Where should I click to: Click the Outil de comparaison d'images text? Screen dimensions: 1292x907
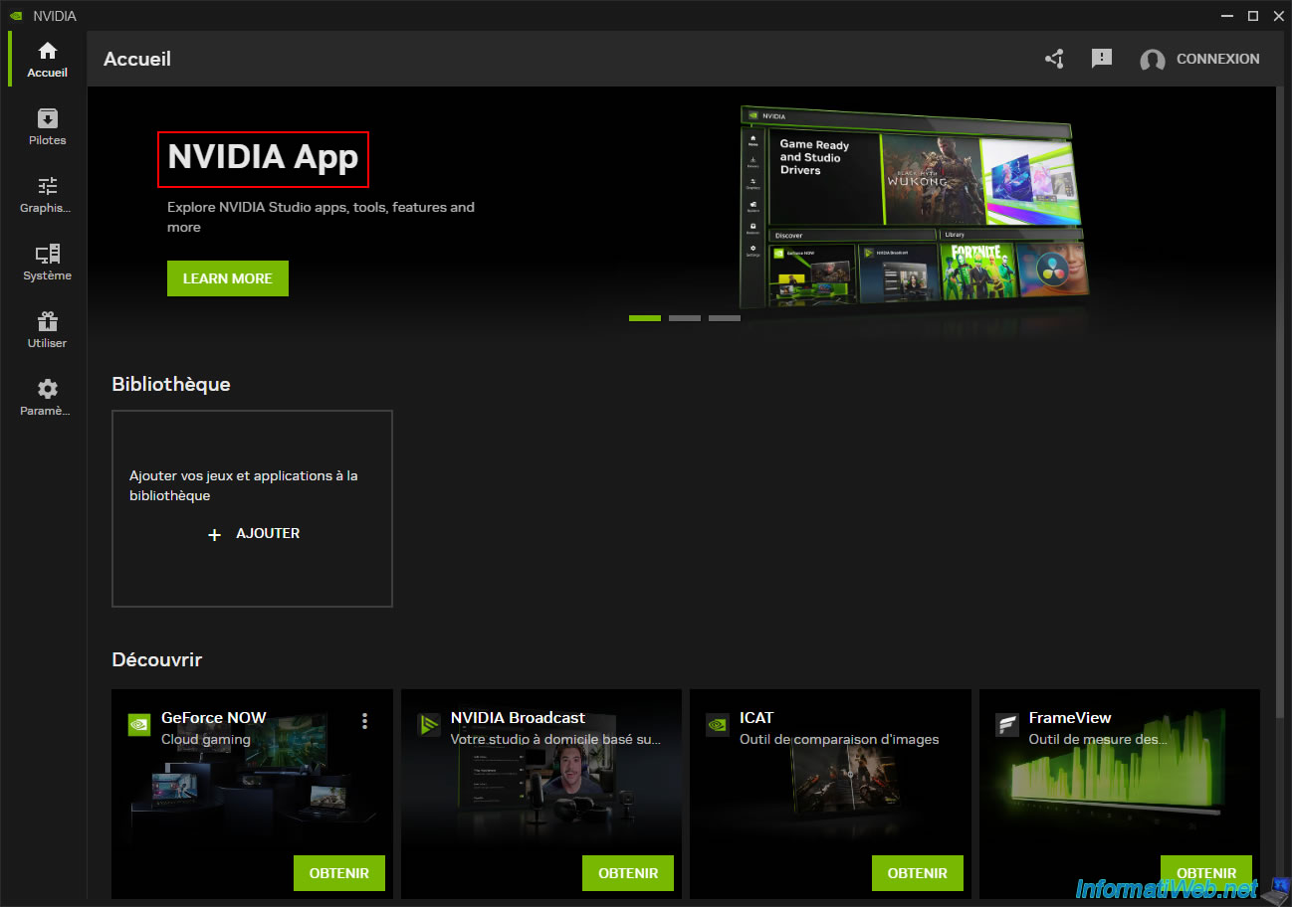(839, 739)
